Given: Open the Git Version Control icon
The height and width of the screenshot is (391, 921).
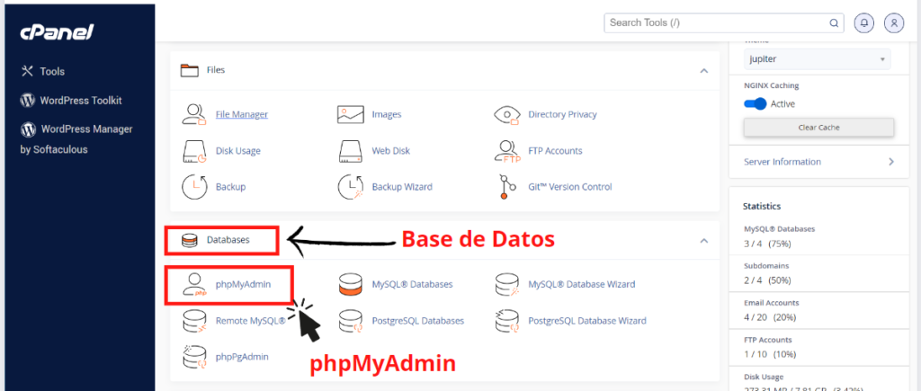Looking at the screenshot, I should [507, 187].
